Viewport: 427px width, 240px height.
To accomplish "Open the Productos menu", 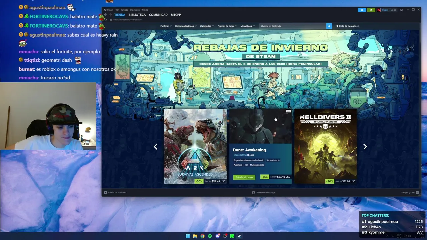I will click(135, 10).
